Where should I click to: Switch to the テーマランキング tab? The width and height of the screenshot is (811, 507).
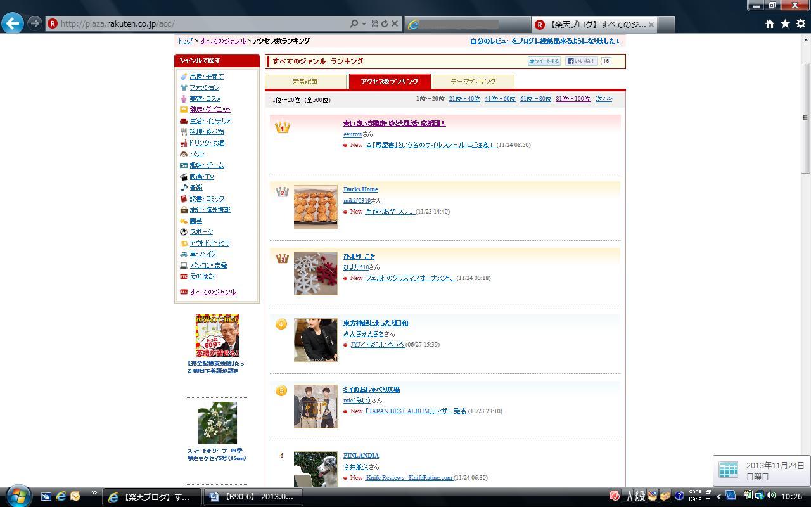(x=473, y=82)
